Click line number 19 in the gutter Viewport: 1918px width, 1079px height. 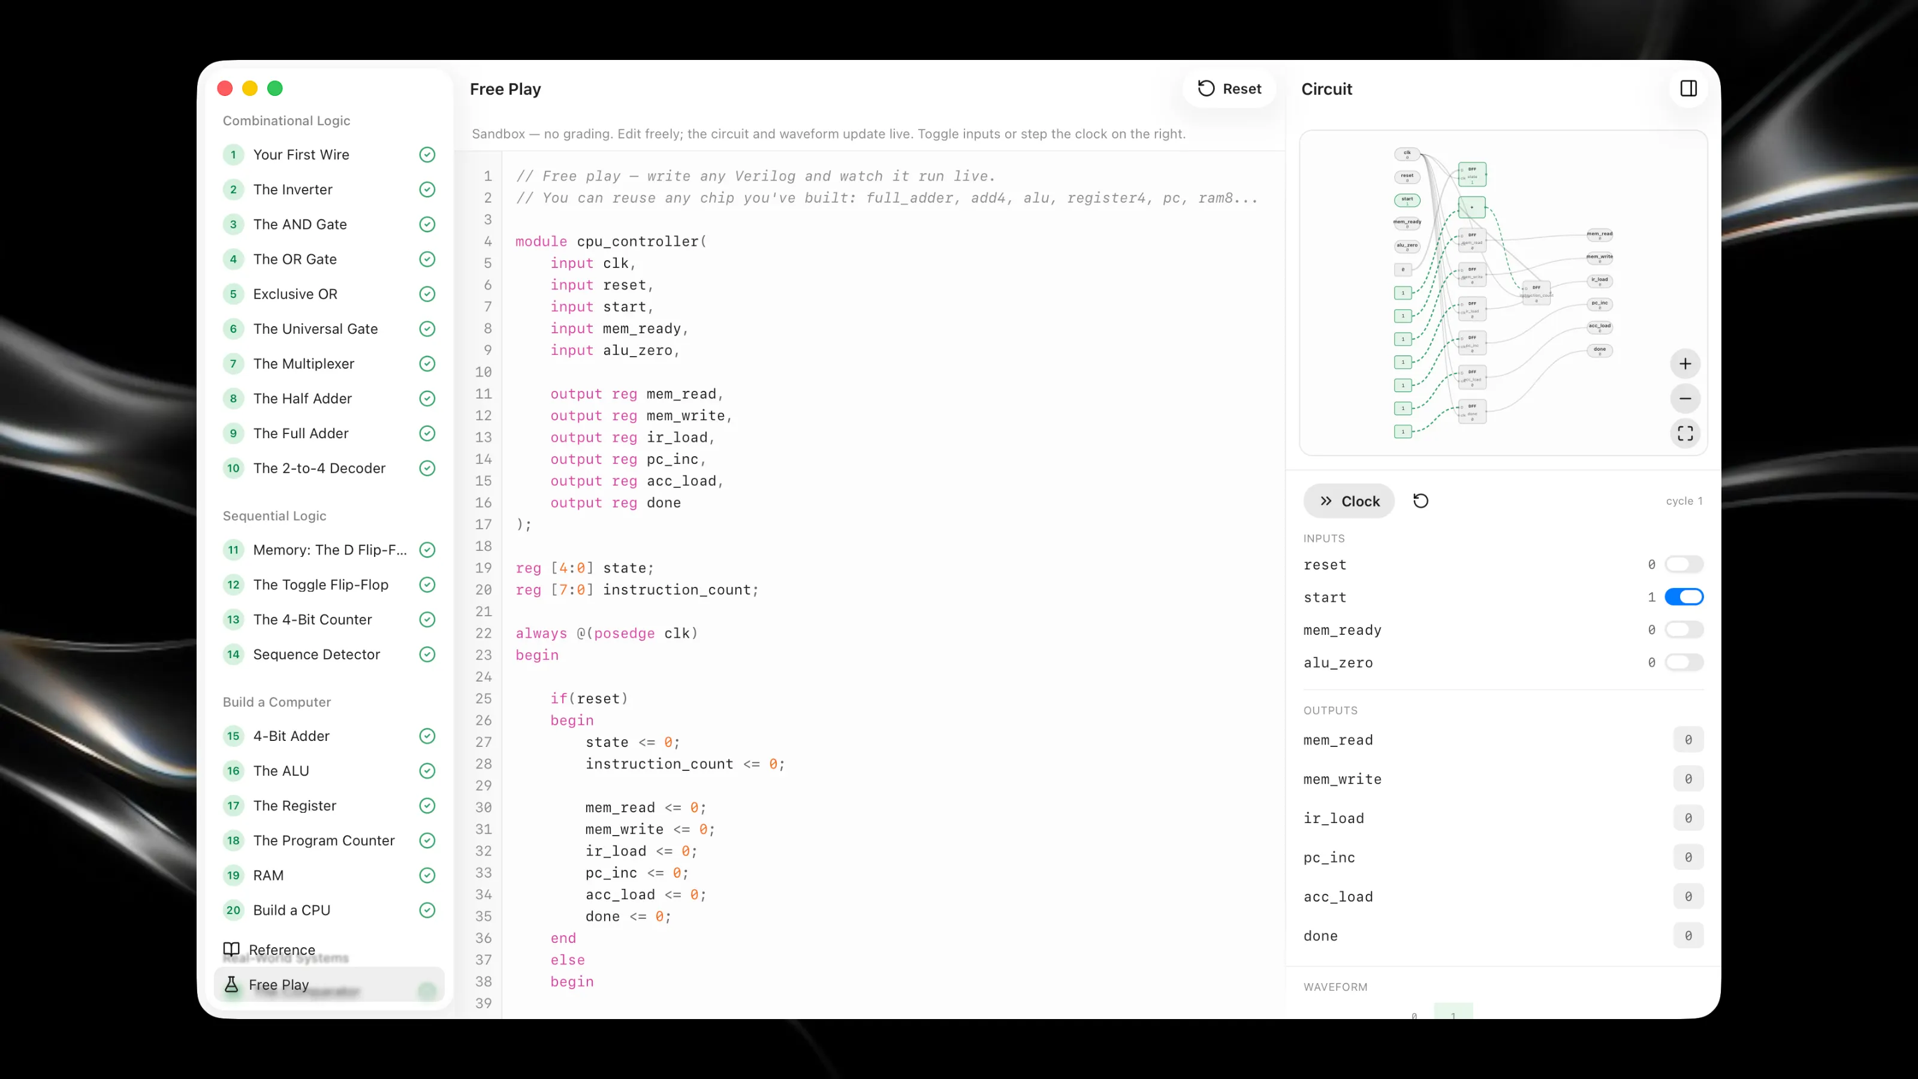click(483, 568)
